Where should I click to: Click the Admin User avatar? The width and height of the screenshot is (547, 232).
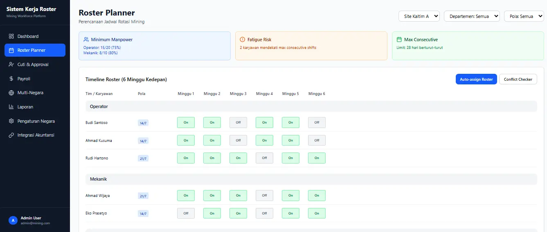[13, 220]
